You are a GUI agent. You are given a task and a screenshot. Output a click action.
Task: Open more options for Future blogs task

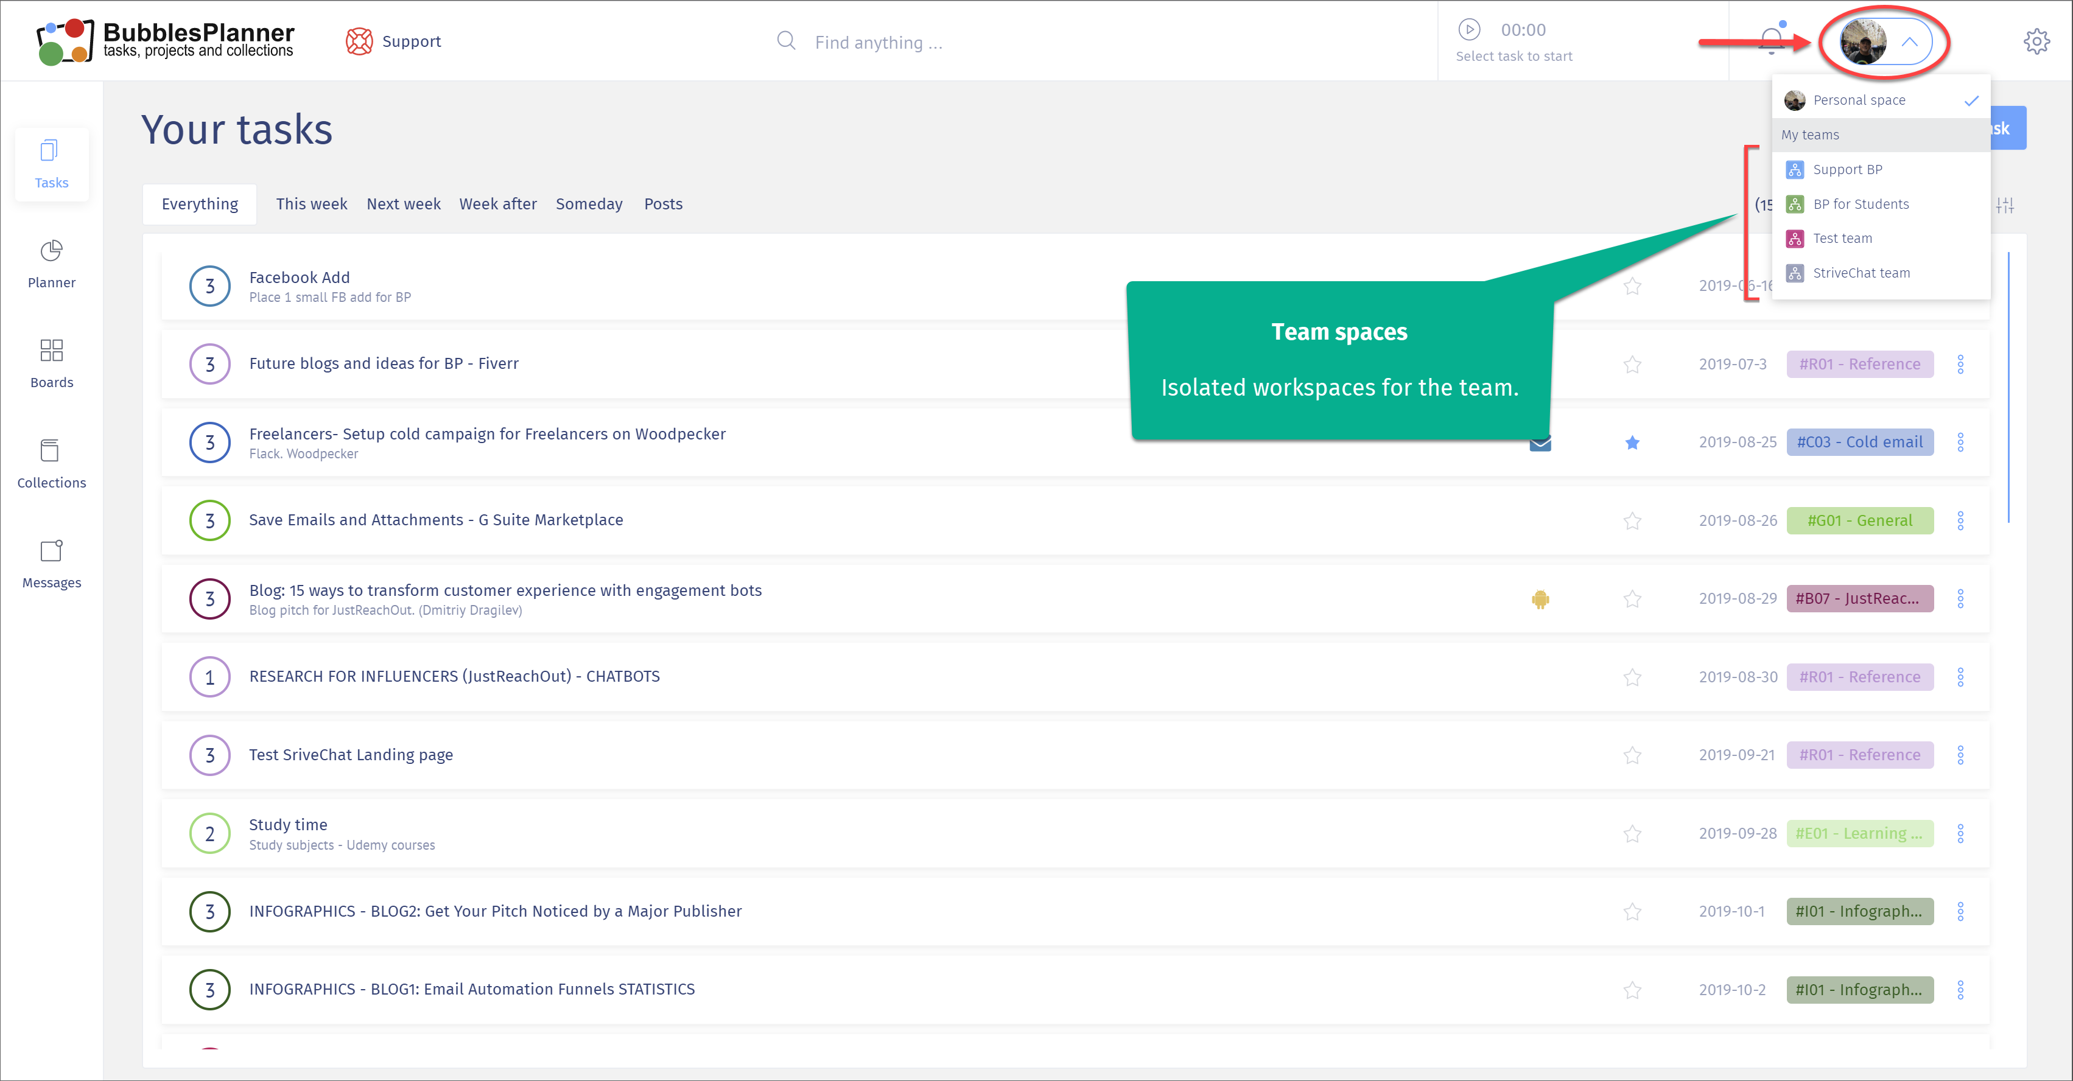(1960, 365)
